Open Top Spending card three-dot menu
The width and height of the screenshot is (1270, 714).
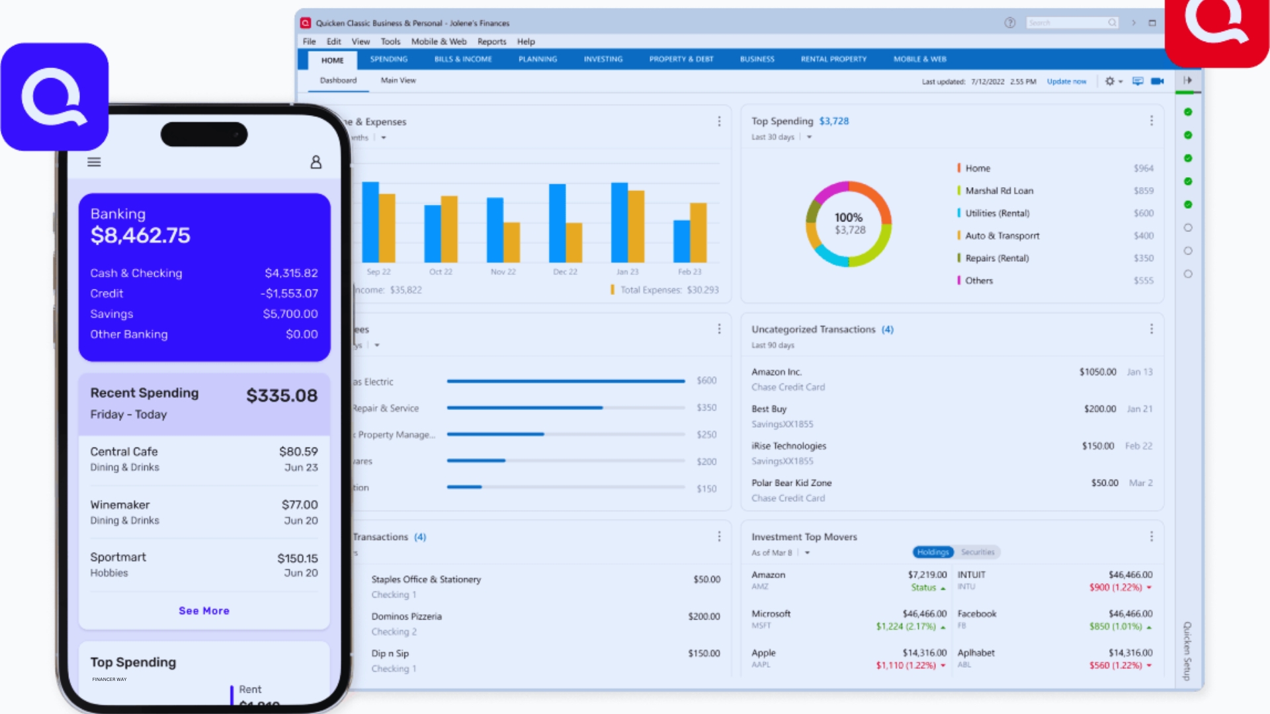click(x=1151, y=121)
